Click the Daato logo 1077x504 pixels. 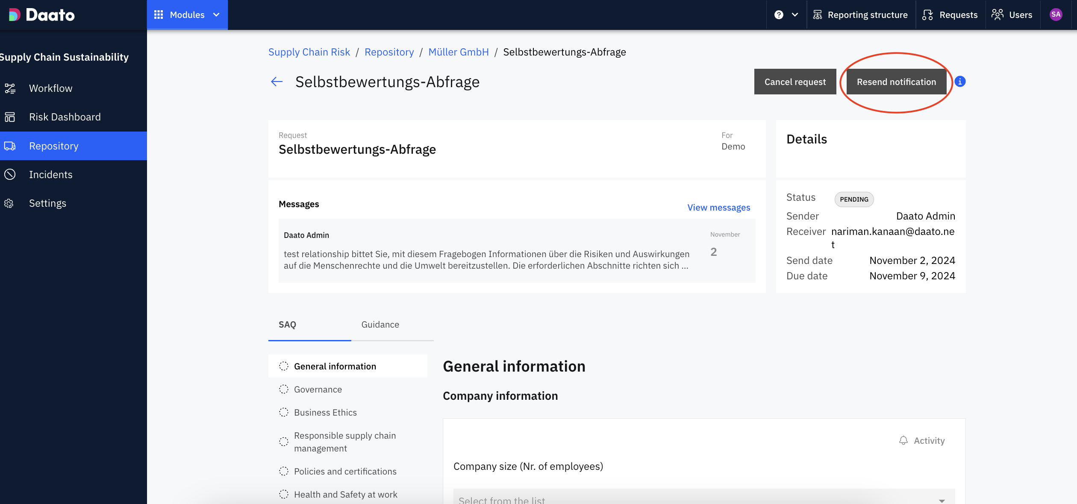pos(42,15)
